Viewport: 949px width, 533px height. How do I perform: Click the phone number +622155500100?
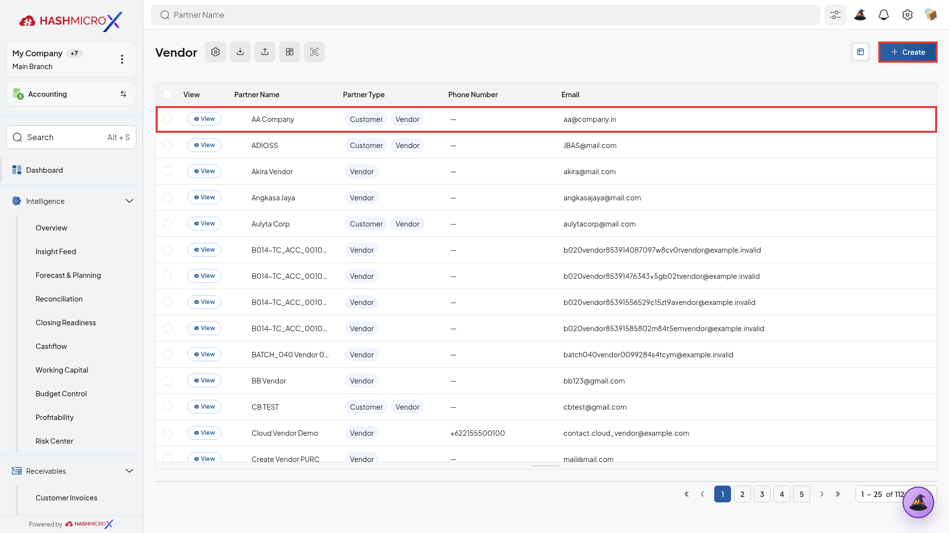477,433
